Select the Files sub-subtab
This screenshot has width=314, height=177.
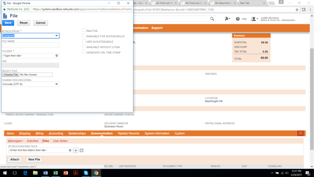pyautogui.click(x=46, y=141)
